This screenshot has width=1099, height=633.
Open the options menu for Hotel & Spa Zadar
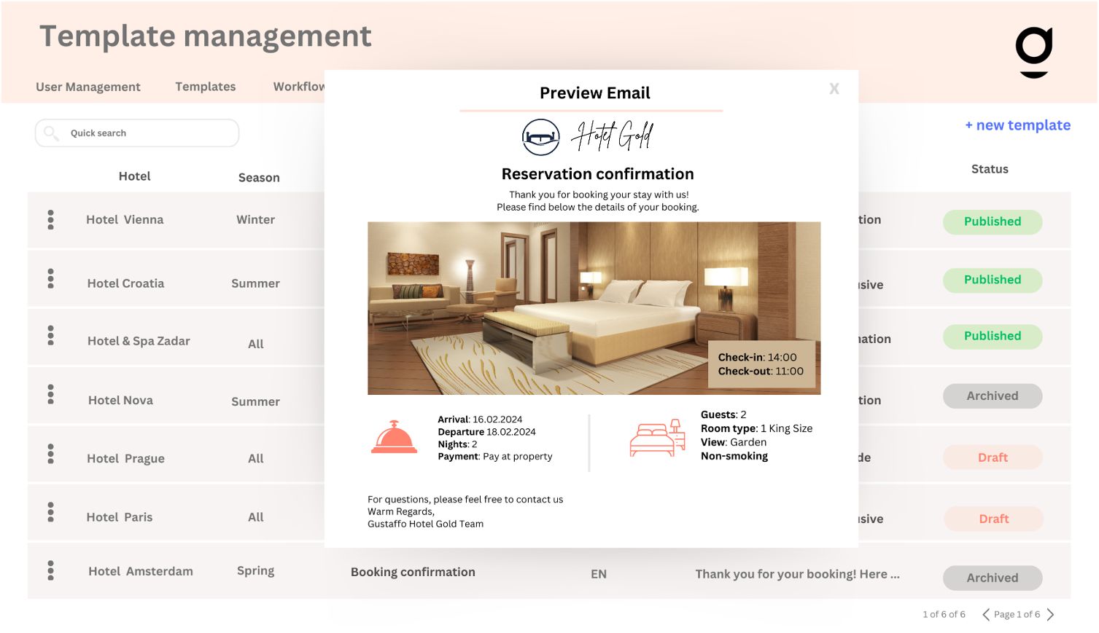(50, 335)
